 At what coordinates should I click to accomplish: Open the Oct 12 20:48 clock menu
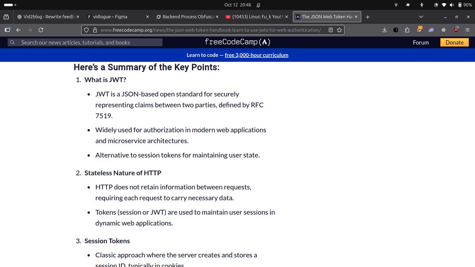point(237,5)
